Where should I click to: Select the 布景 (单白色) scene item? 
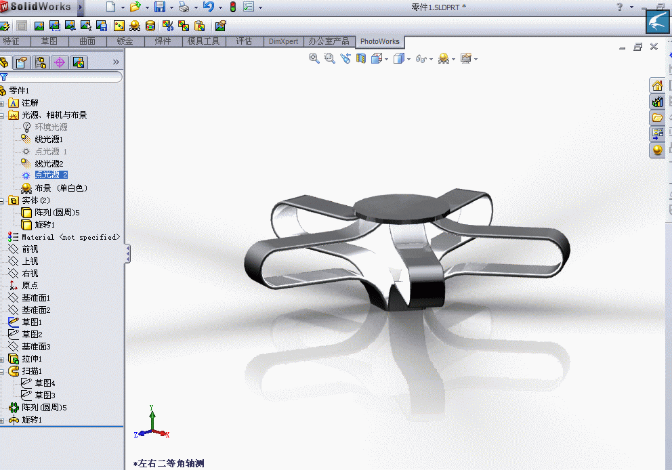click(61, 188)
